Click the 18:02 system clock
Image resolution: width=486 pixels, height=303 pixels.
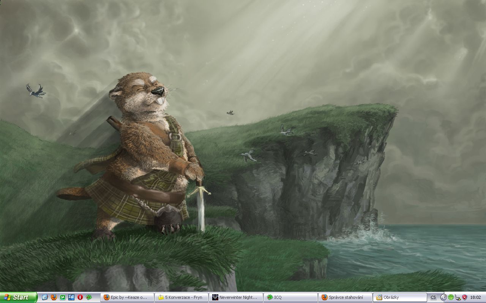475,297
